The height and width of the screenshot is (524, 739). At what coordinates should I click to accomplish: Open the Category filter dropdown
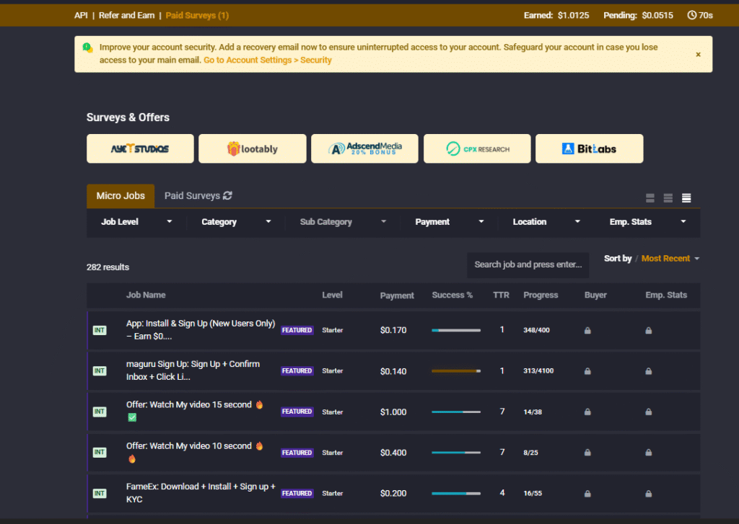click(x=236, y=222)
